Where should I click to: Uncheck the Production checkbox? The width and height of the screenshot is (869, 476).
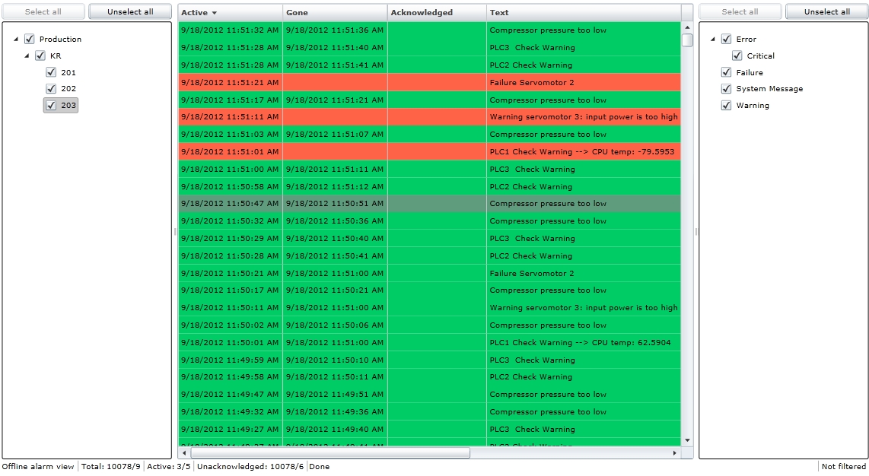click(30, 39)
